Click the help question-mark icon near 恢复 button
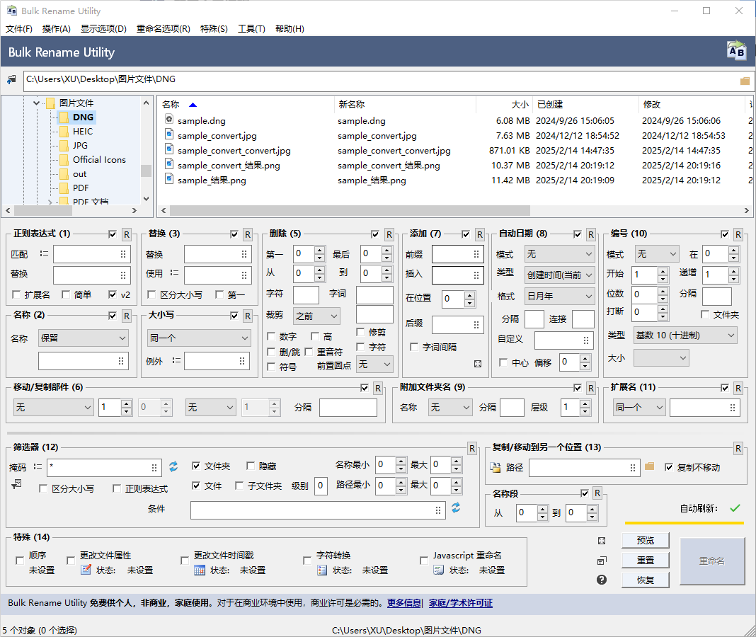 tap(602, 579)
